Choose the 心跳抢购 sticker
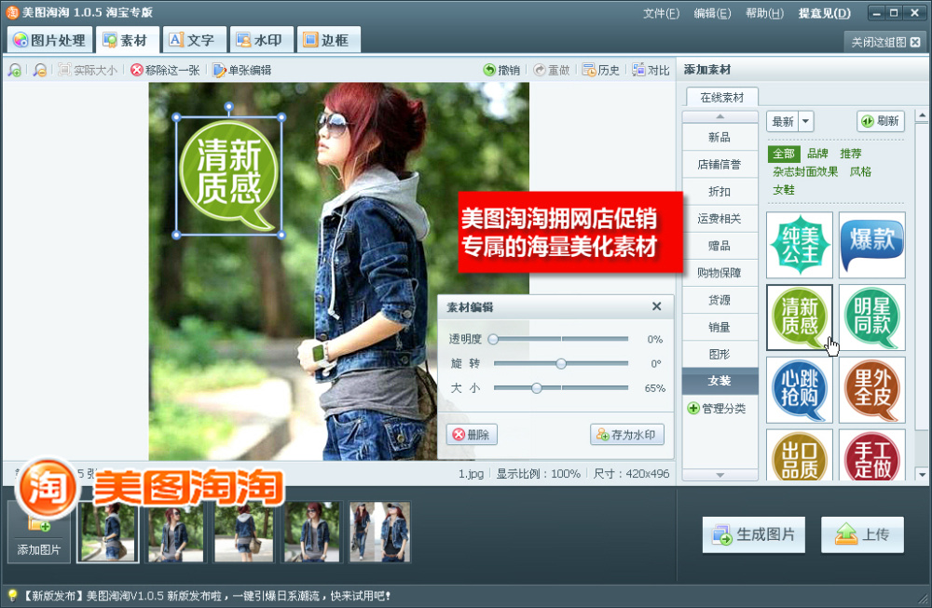Screen dimensions: 932x608 coord(800,389)
